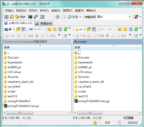Click remote home directory icon
The image size is (144, 127).
tap(131, 30)
